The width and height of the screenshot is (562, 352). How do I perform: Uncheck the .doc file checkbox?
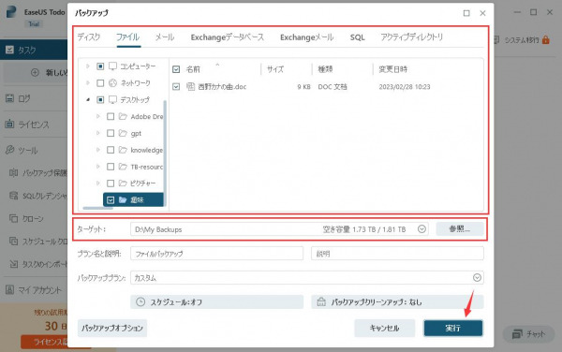[x=176, y=87]
